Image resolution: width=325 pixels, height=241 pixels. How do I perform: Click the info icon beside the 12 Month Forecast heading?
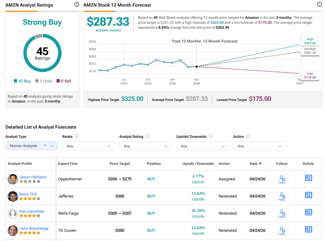(319, 4)
